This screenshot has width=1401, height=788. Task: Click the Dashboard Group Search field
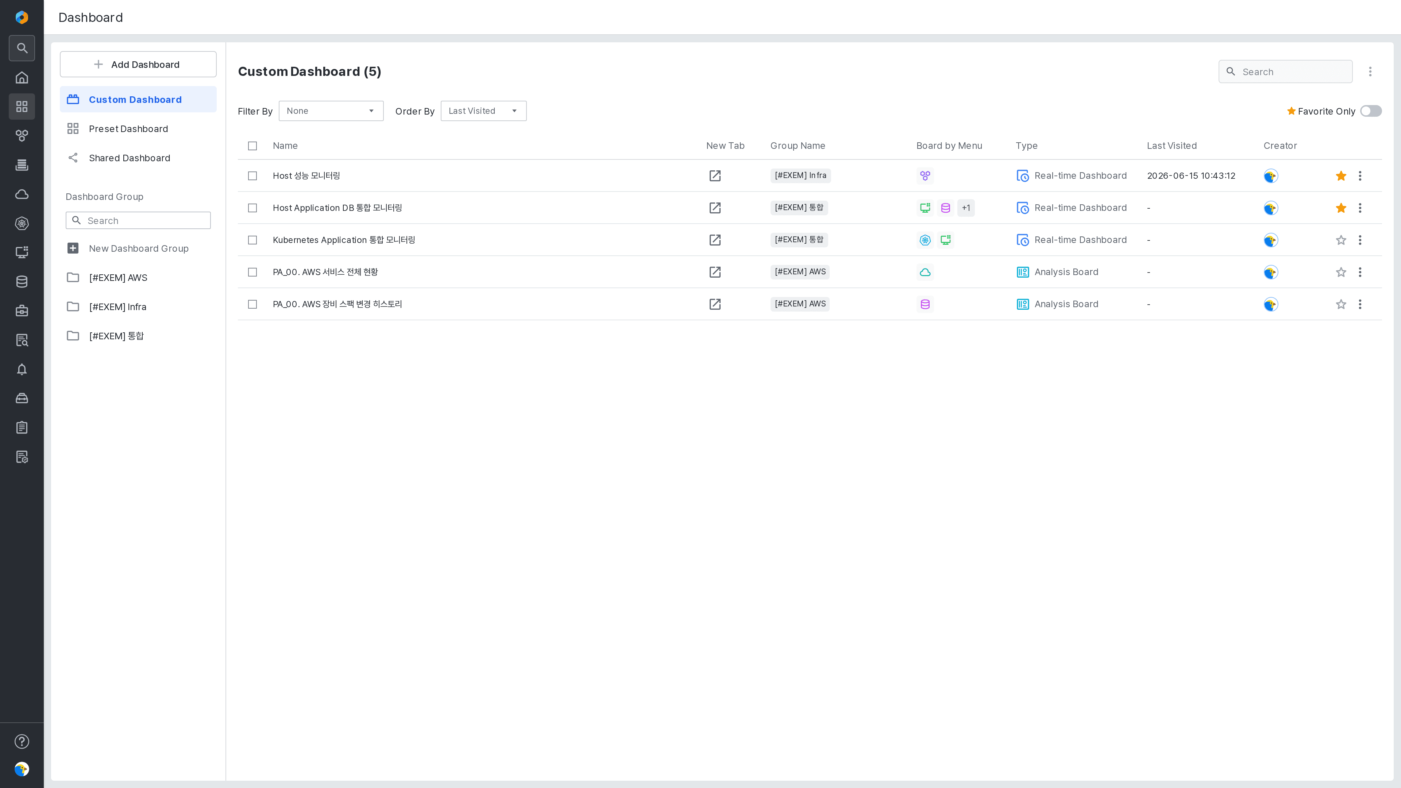point(138,220)
